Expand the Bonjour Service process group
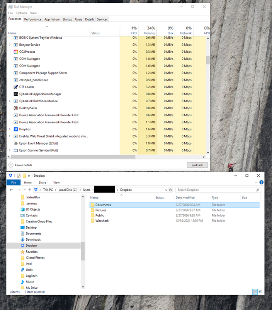 point(10,45)
